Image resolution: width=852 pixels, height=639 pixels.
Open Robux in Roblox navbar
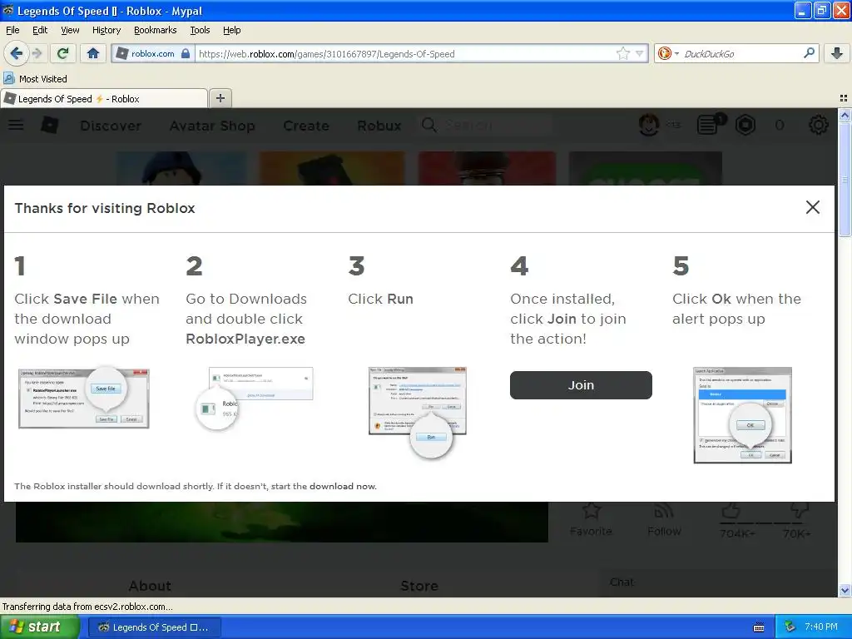(379, 126)
